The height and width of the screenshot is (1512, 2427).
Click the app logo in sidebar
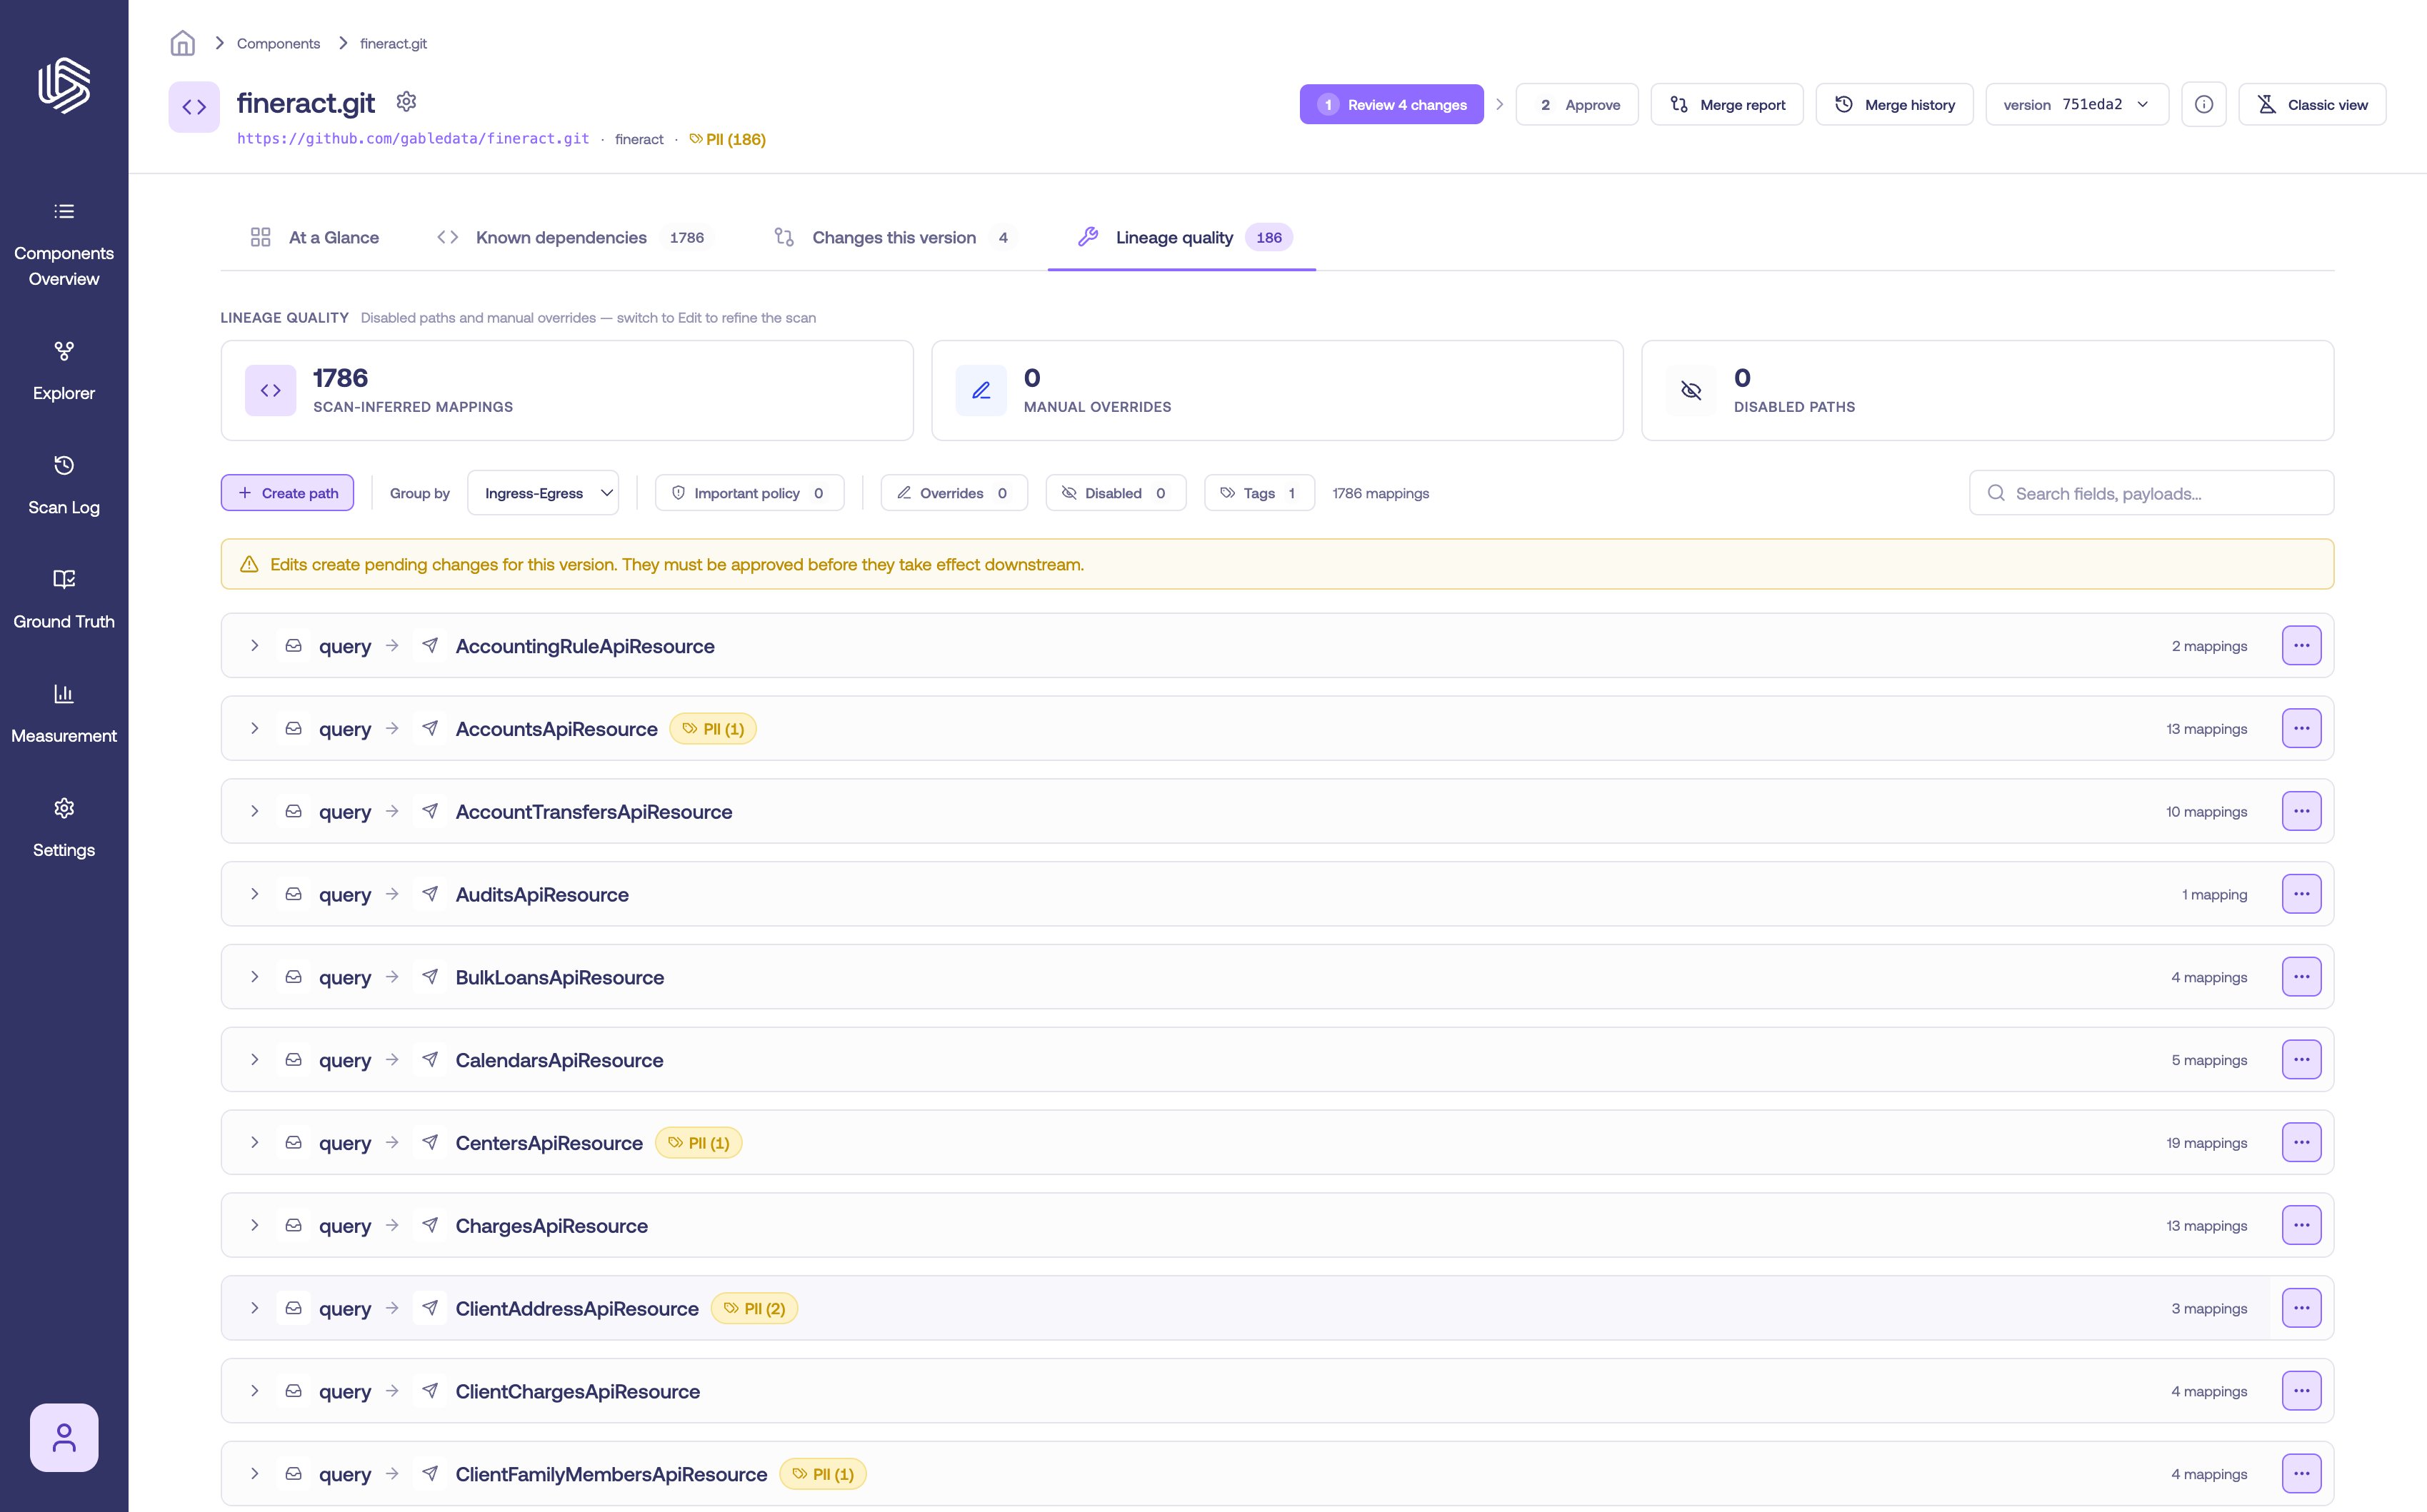(64, 85)
